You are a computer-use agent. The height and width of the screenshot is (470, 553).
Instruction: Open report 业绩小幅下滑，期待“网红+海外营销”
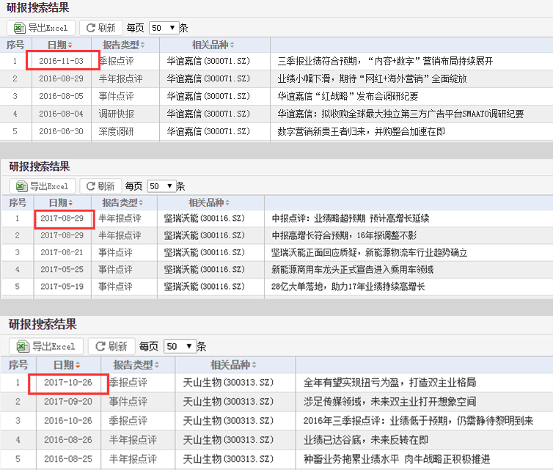(x=372, y=78)
